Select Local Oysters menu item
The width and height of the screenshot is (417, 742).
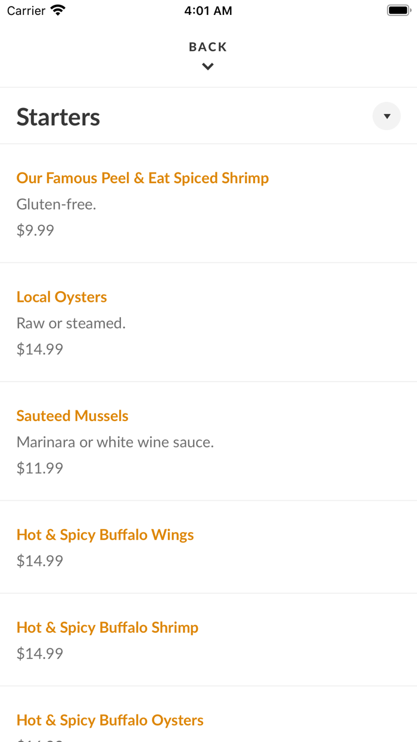[61, 296]
